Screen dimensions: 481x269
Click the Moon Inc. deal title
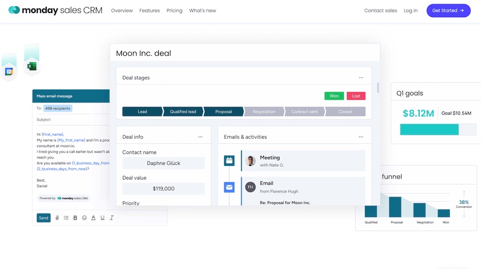click(x=144, y=53)
